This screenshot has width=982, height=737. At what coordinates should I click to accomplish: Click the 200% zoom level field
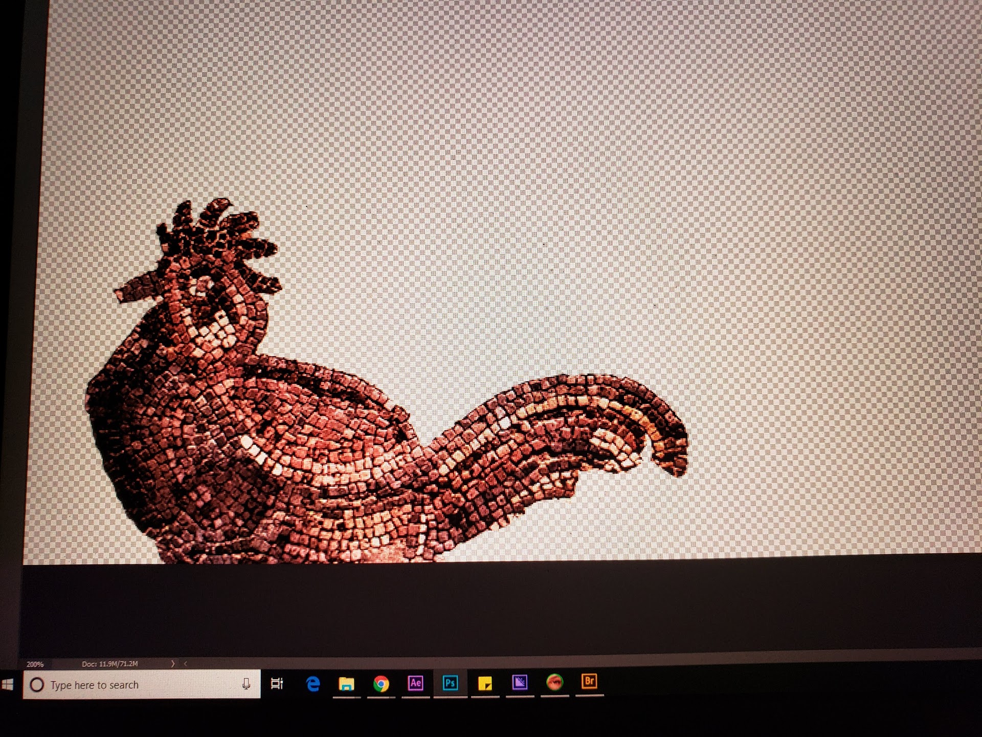tap(35, 664)
